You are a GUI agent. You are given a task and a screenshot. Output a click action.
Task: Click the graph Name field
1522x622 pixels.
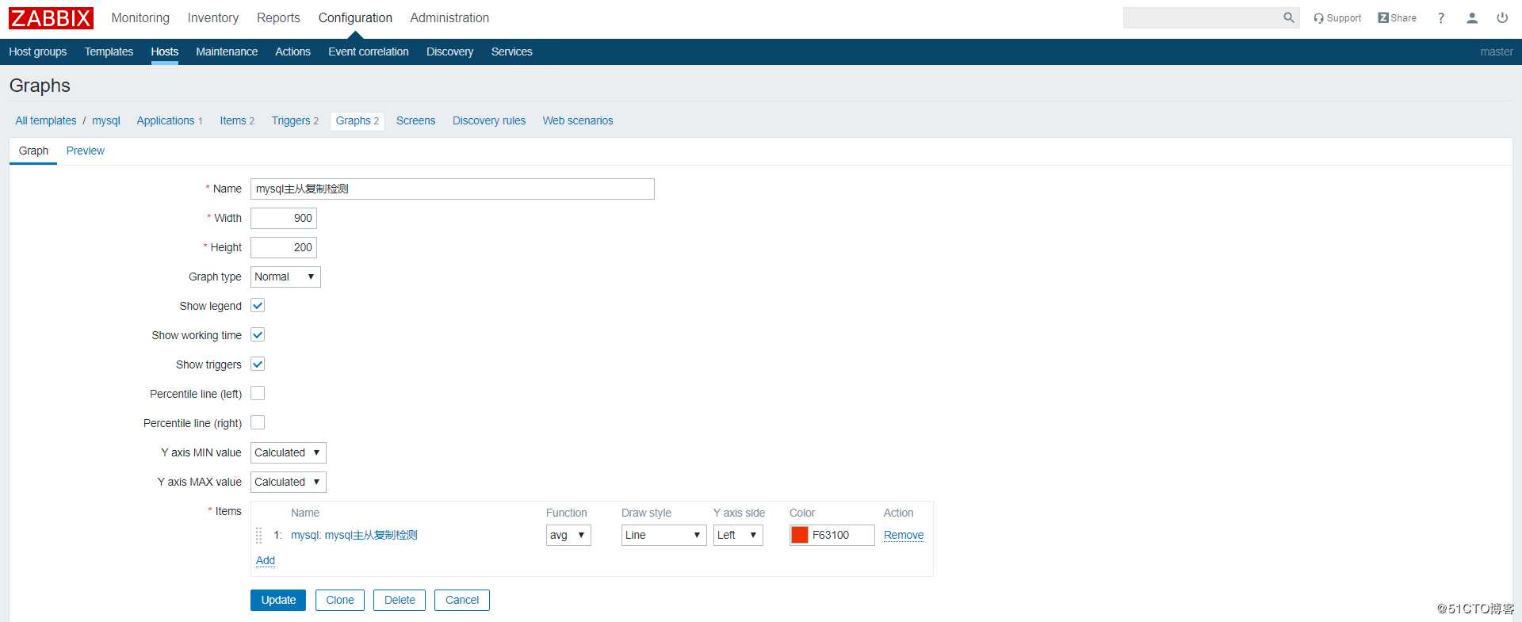(x=453, y=189)
